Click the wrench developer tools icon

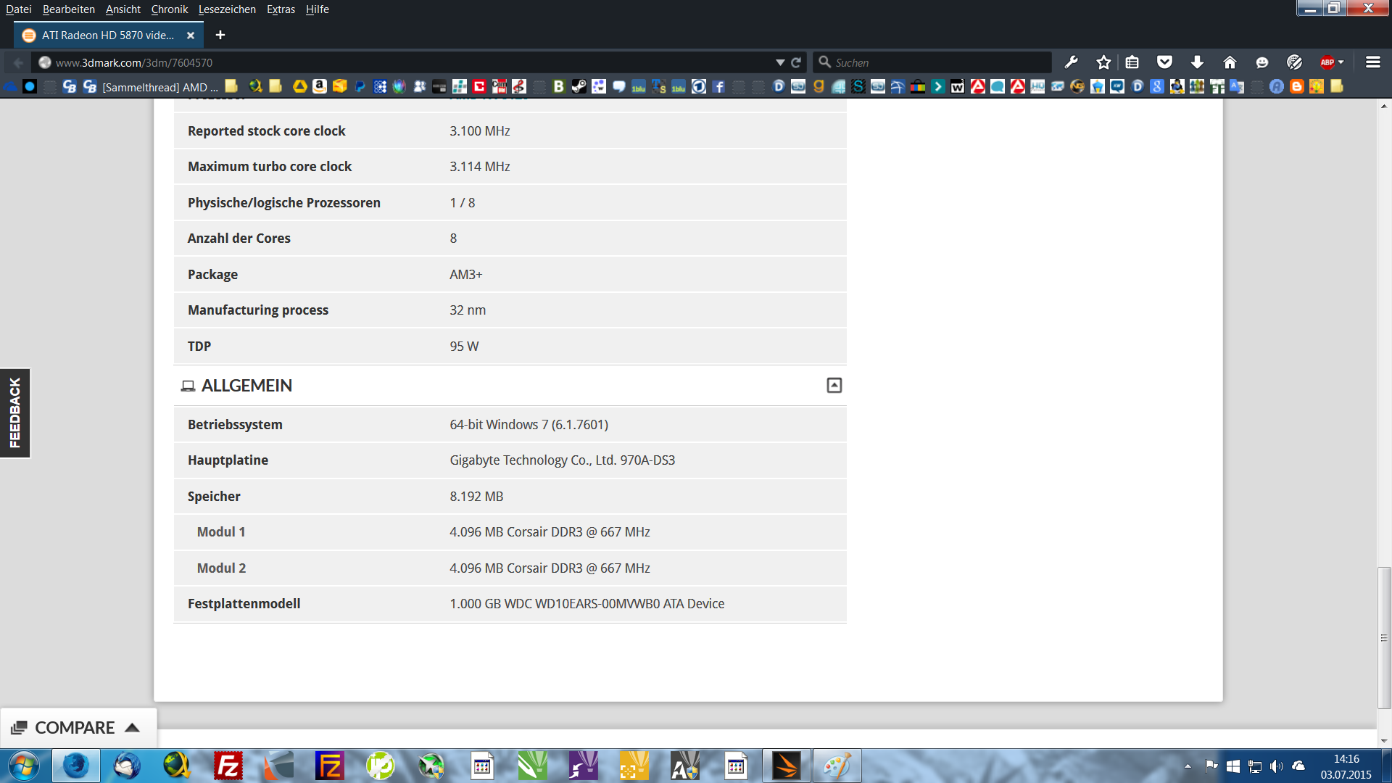pos(1071,62)
